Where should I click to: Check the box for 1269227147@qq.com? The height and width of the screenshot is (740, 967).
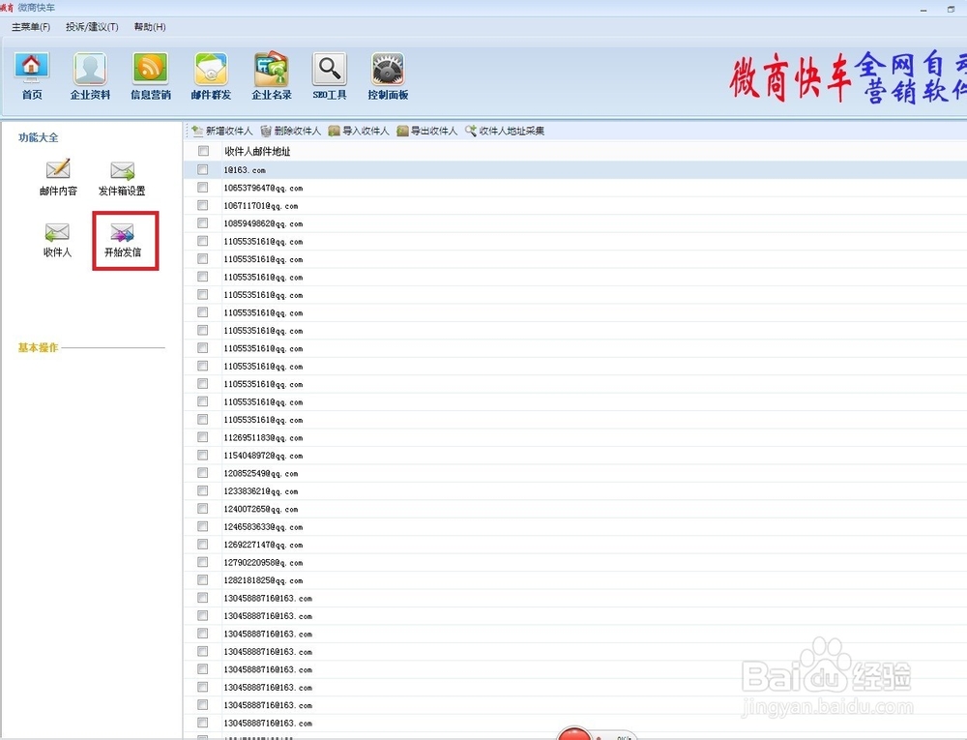click(x=203, y=545)
